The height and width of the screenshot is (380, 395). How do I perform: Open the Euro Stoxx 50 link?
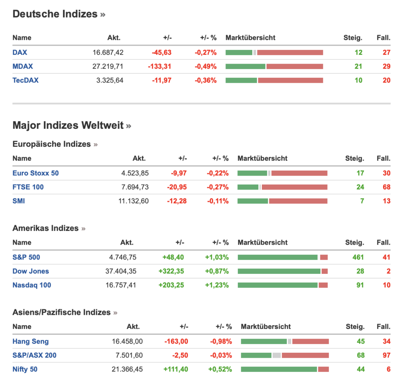pyautogui.click(x=36, y=173)
